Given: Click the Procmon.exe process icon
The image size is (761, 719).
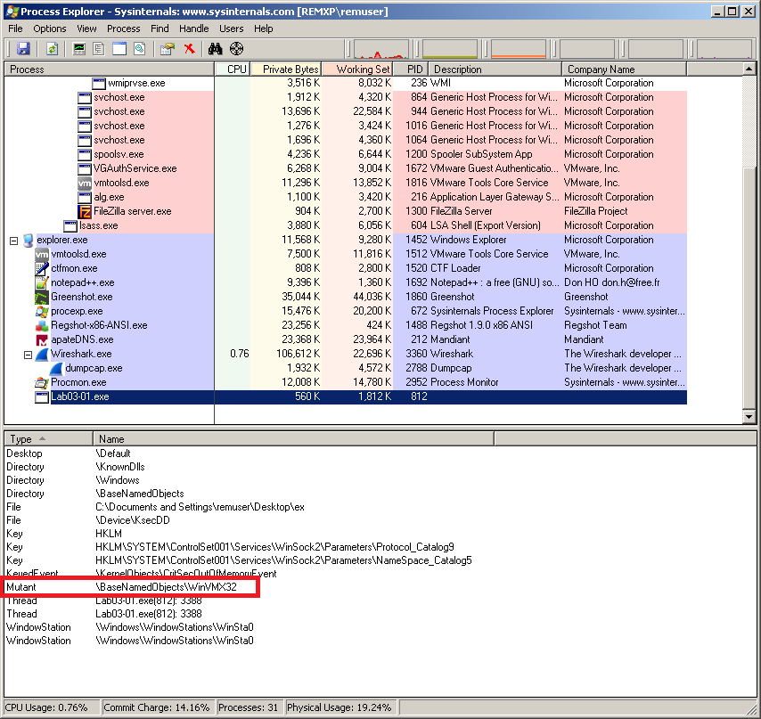Looking at the screenshot, I should (x=42, y=382).
